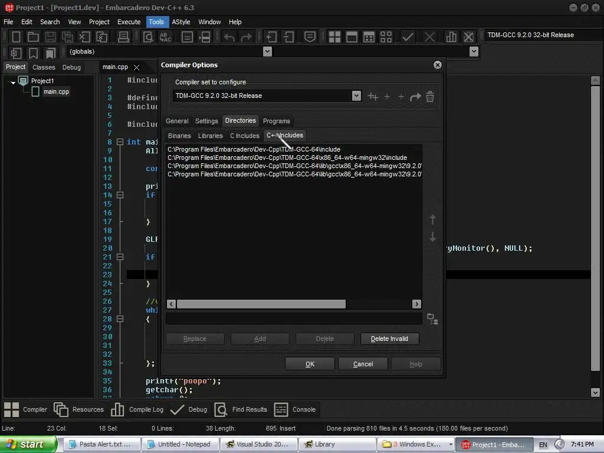Collapse the Project1 tree node
The width and height of the screenshot is (604, 453).
13,82
